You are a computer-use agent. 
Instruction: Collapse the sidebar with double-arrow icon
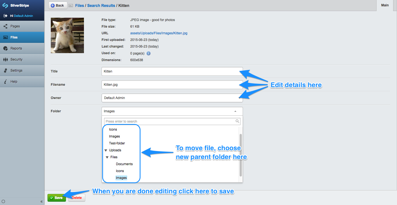pyautogui.click(x=41, y=201)
